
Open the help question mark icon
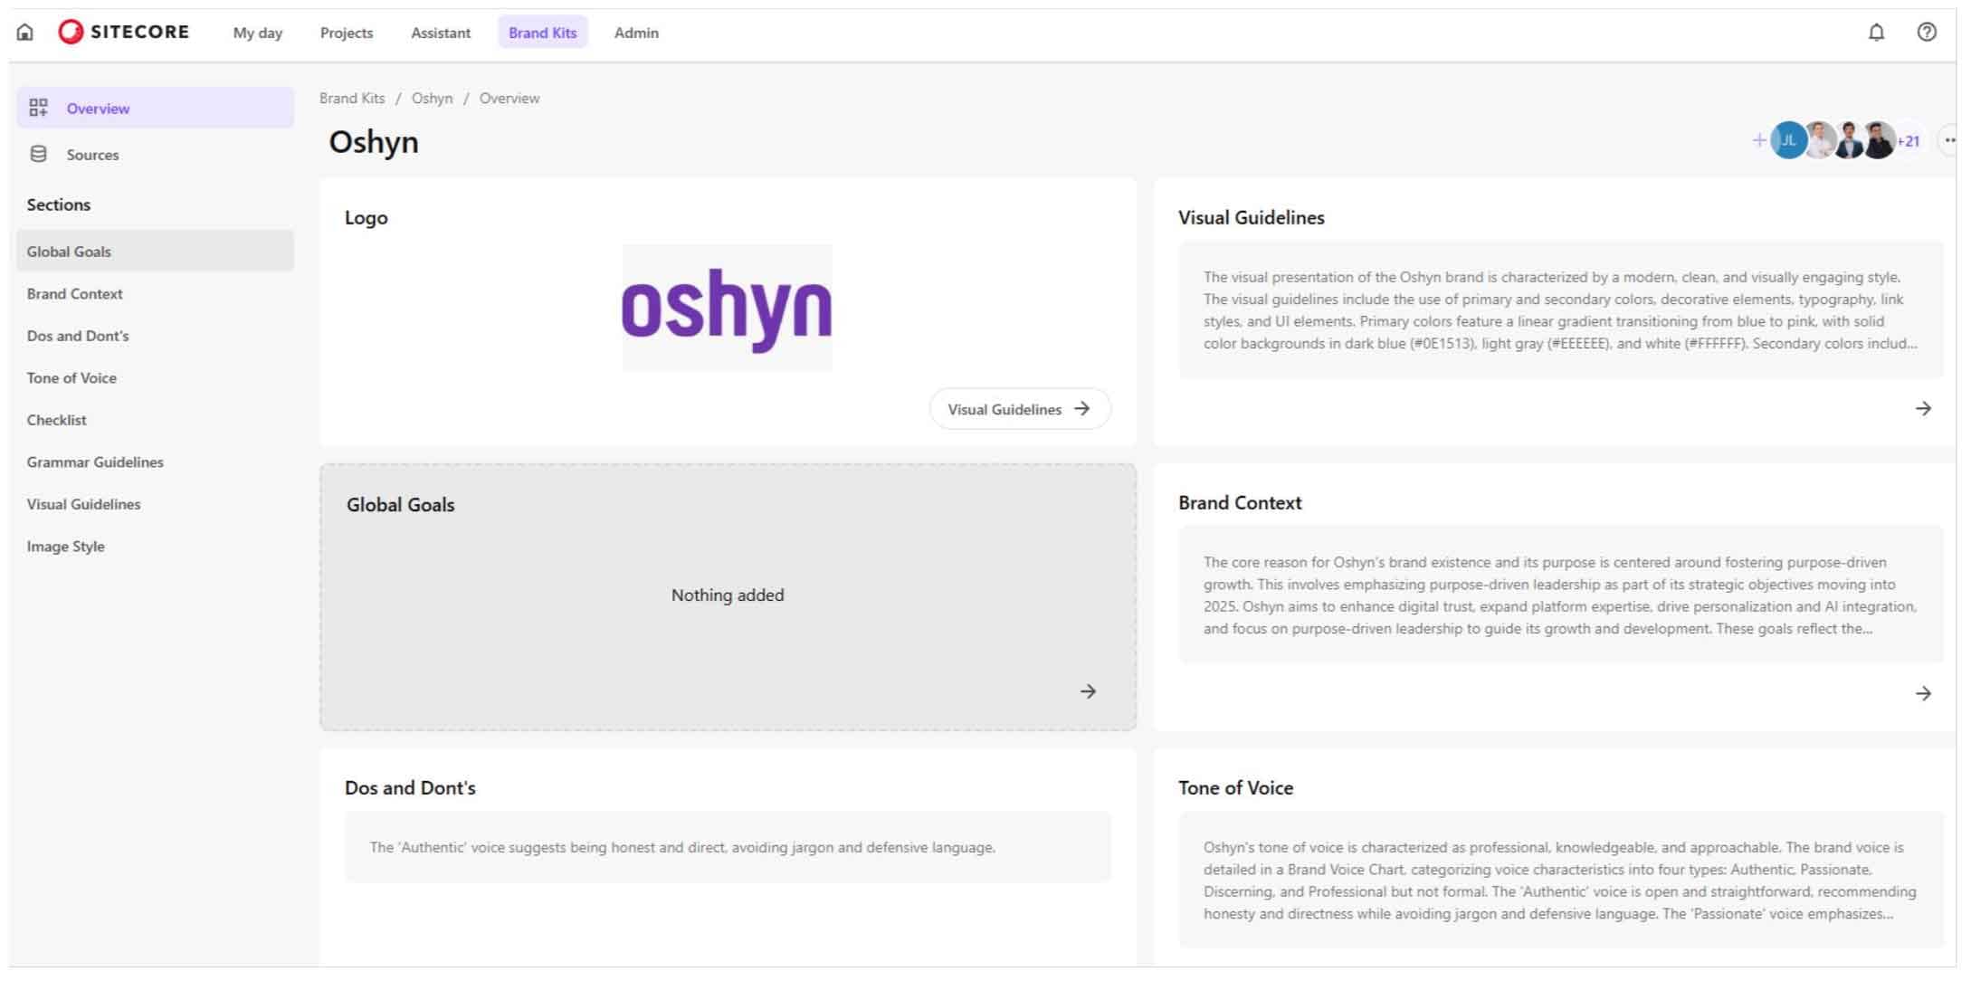pyautogui.click(x=1927, y=33)
